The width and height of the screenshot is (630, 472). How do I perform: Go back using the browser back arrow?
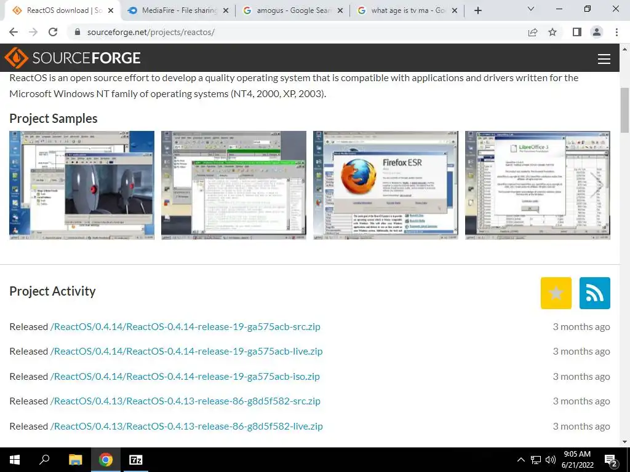coord(14,32)
